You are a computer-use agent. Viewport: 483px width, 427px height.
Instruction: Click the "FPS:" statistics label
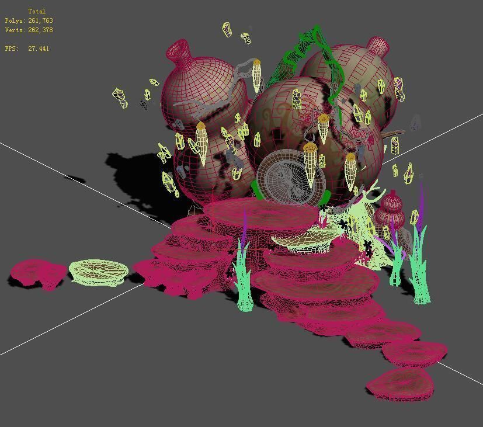pyautogui.click(x=12, y=48)
